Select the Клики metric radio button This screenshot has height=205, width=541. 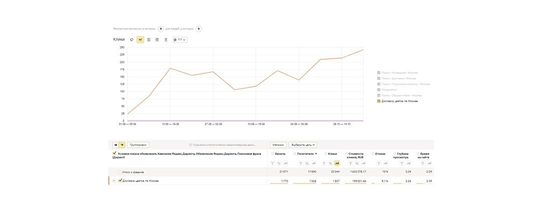tap(326, 153)
